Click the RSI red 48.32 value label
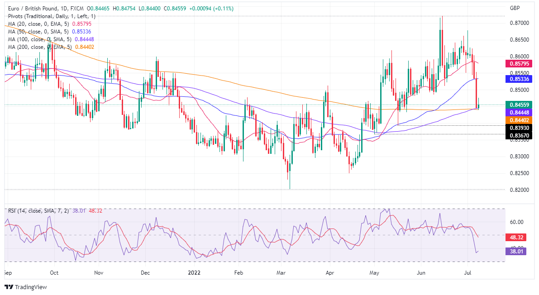This screenshot has height=295, width=539. (x=516, y=238)
